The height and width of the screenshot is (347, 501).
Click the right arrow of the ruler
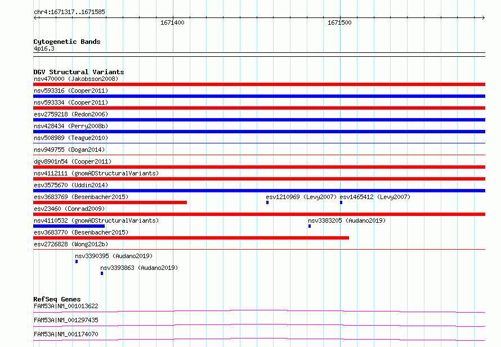[x=484, y=18]
